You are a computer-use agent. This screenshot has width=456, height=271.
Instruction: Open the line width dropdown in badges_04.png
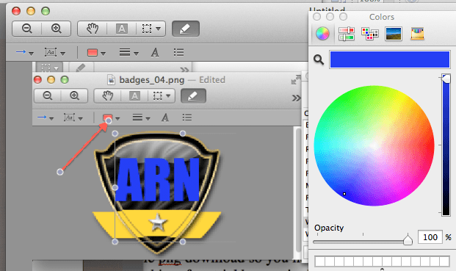pyautogui.click(x=141, y=118)
